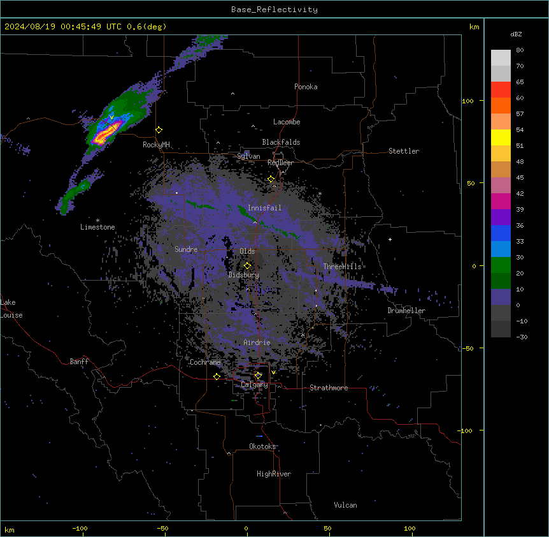Click the Calgary city label
549x537 pixels.
pos(254,385)
